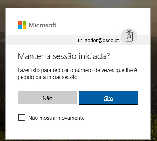Enable the Não mostrar novamente checkbox
Viewport: 157px width, 141px height.
(22, 117)
